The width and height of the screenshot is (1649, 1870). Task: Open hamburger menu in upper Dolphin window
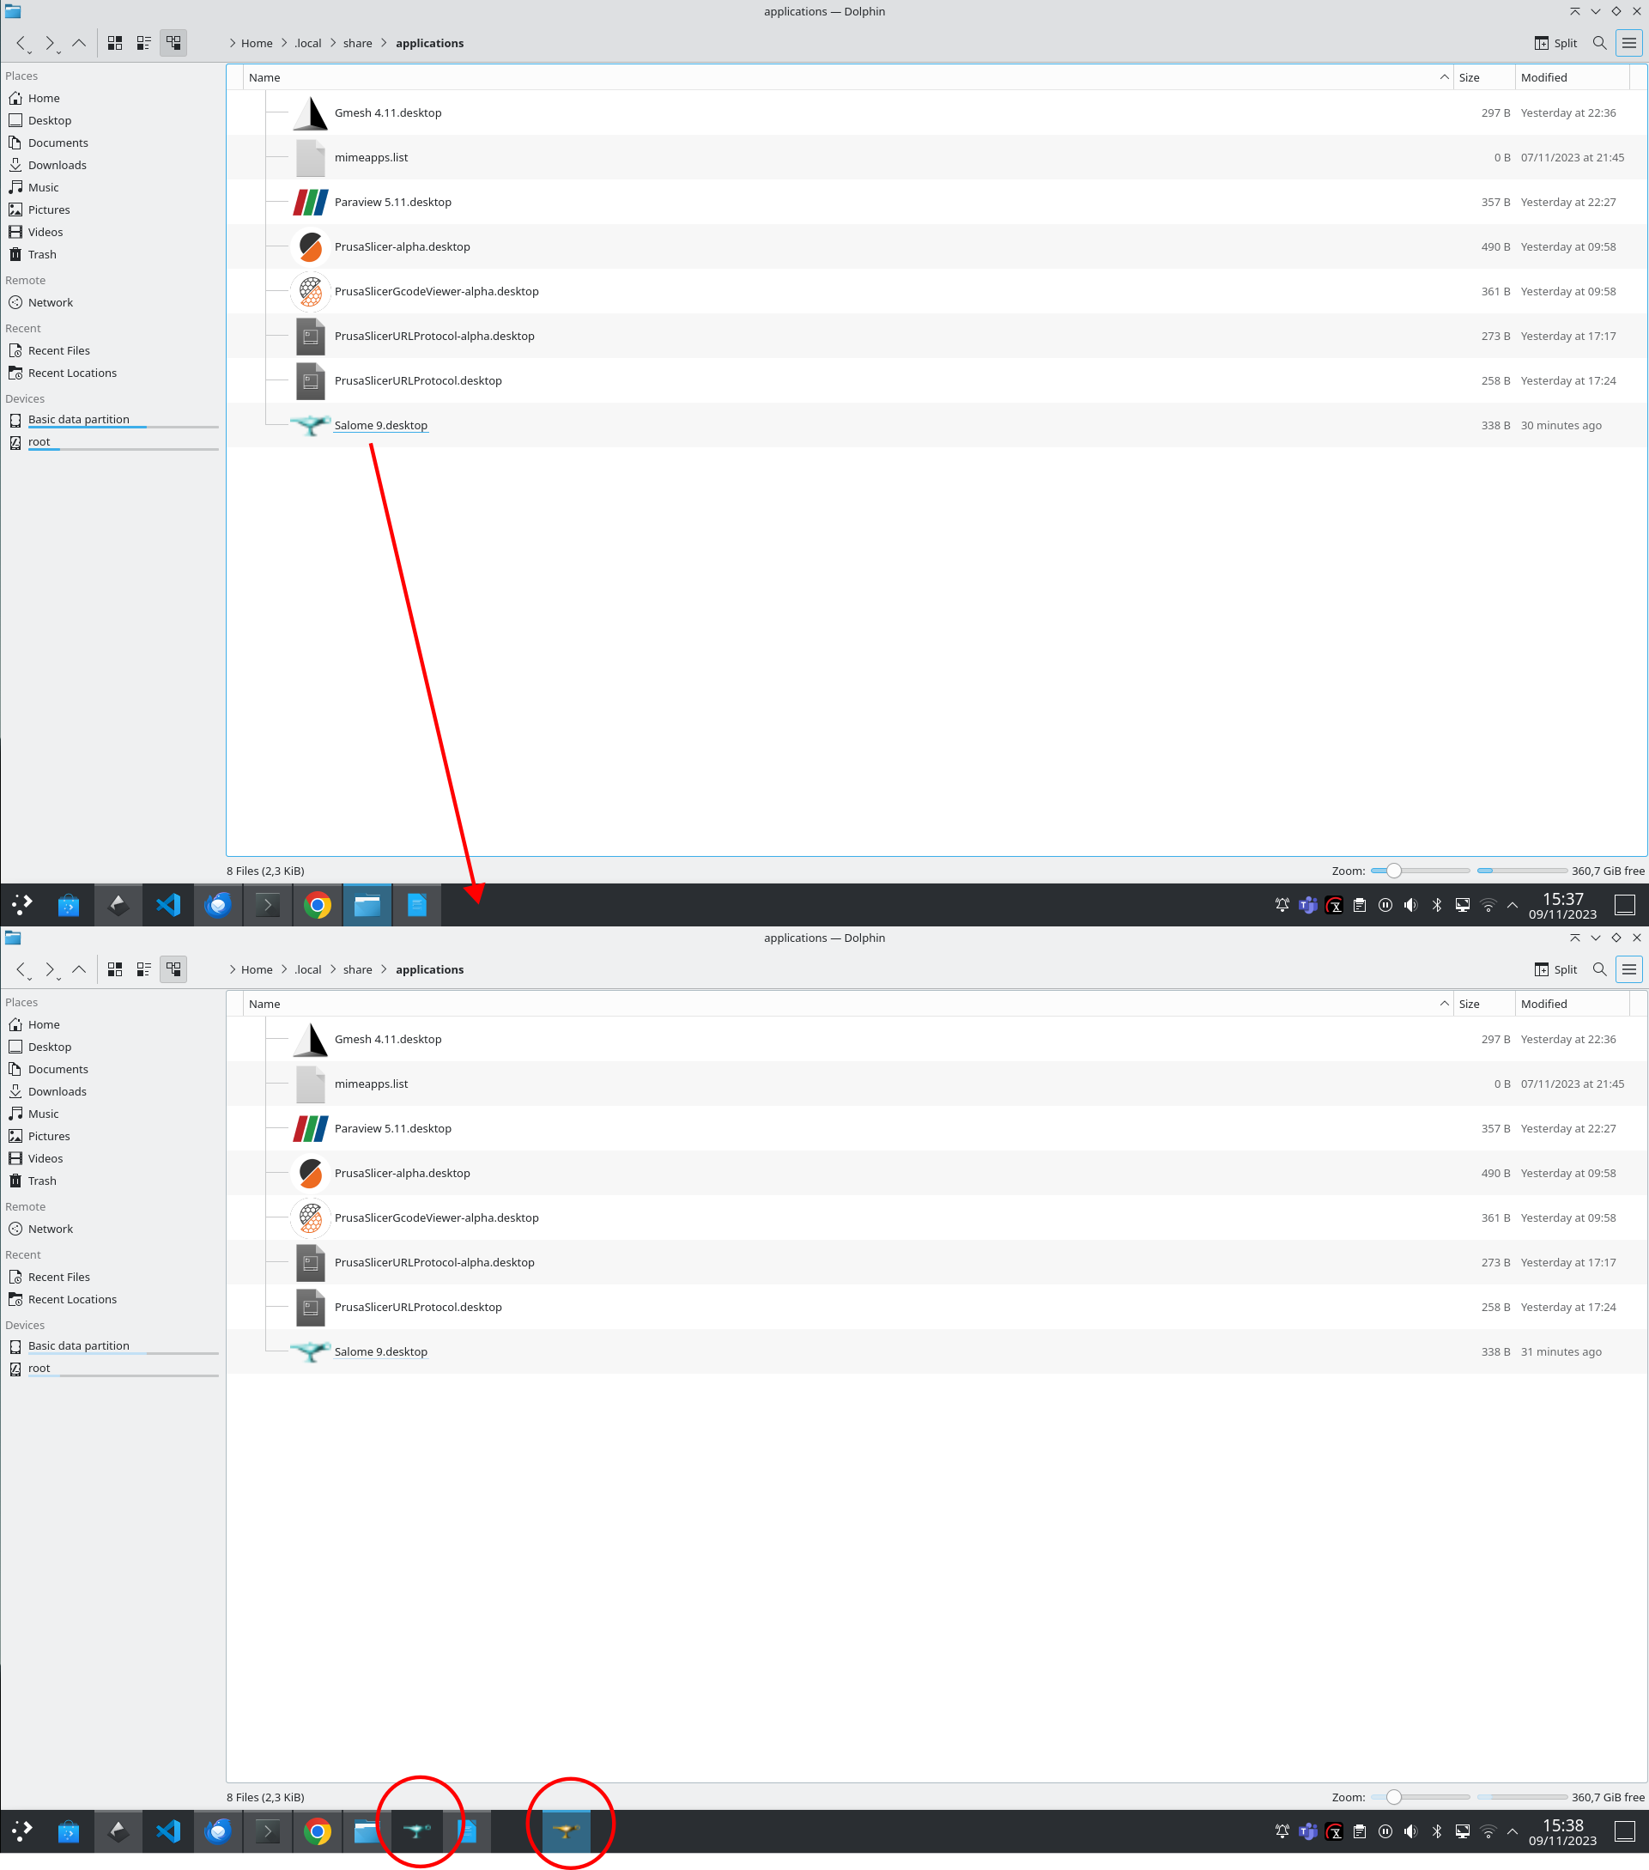tap(1629, 43)
